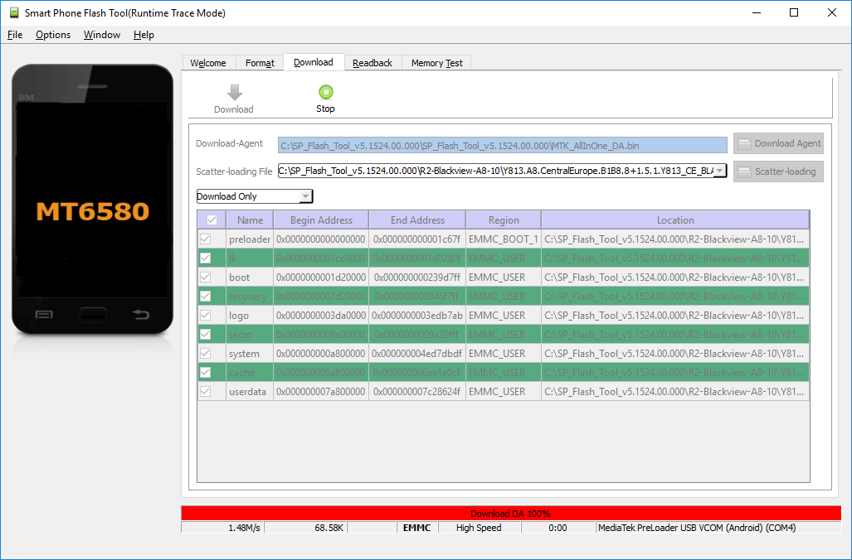Expand the Scatter-loading File path dropdown
The width and height of the screenshot is (852, 560).
pyautogui.click(x=721, y=171)
